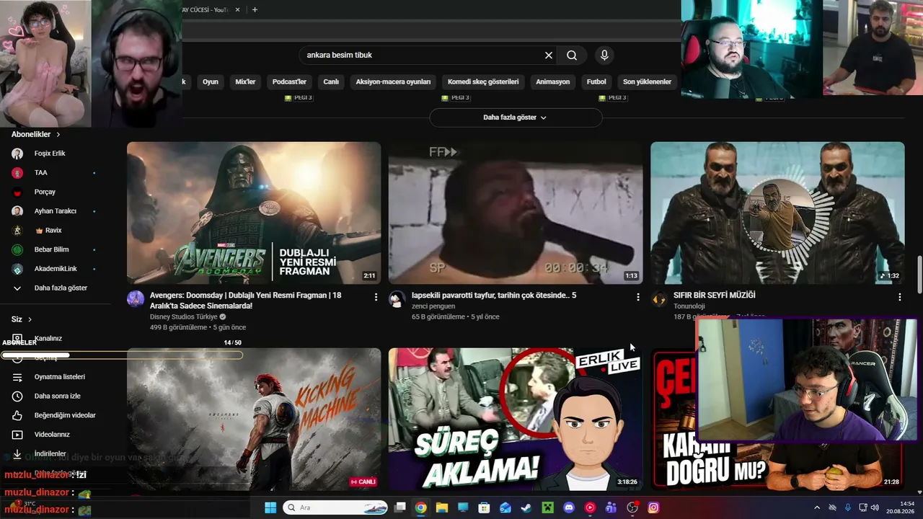Image resolution: width=923 pixels, height=519 pixels.
Task: Select the Podcast'ler filter chip
Action: click(289, 81)
